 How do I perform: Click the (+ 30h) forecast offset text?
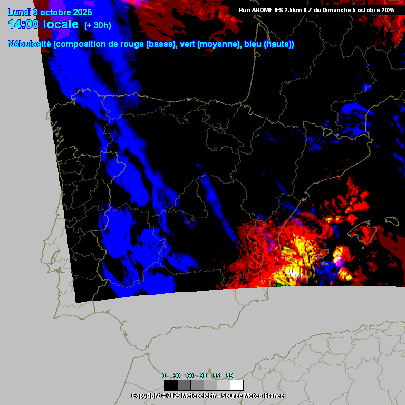point(98,25)
